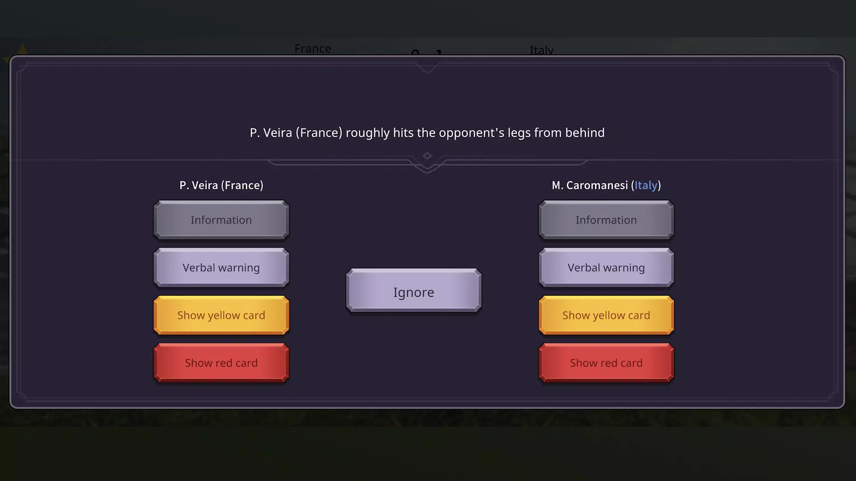Click Show yellow card for P. Veira
Image resolution: width=856 pixels, height=481 pixels.
[221, 315]
